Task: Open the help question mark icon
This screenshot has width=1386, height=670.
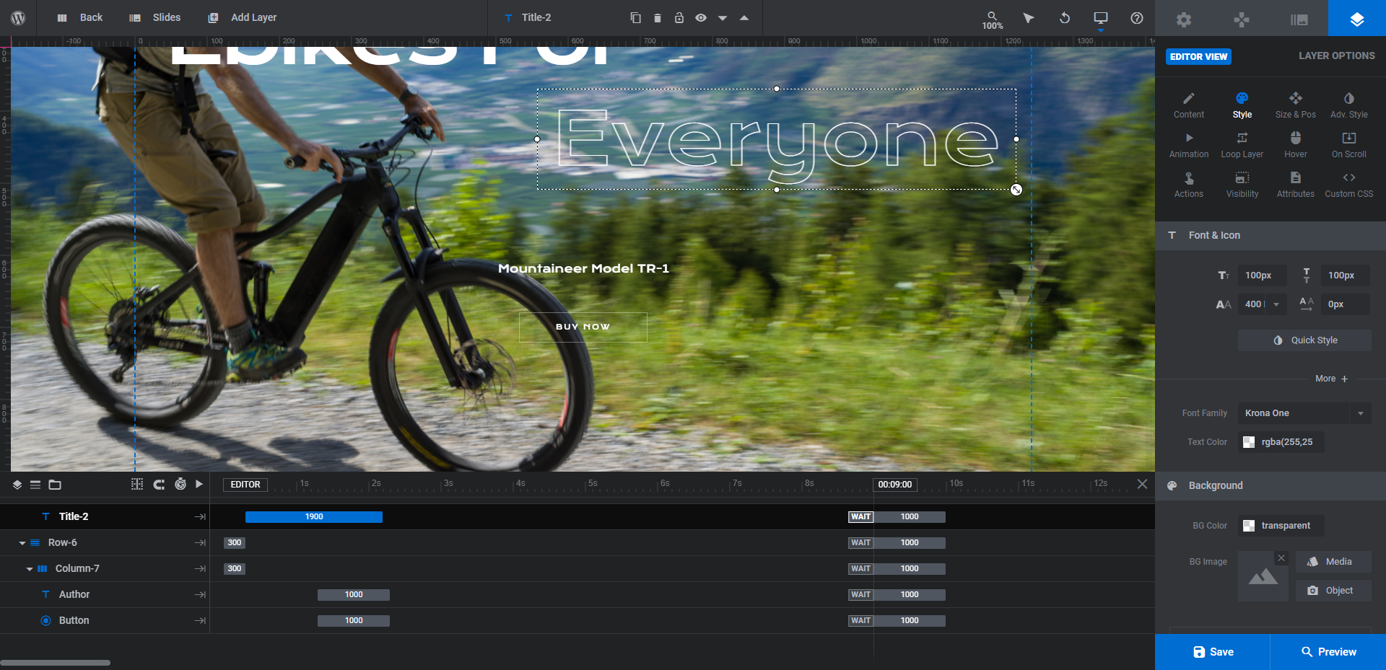Action: tap(1136, 17)
